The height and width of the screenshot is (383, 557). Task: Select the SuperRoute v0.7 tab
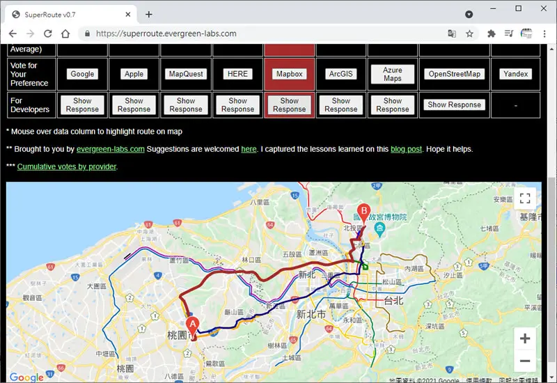point(71,15)
